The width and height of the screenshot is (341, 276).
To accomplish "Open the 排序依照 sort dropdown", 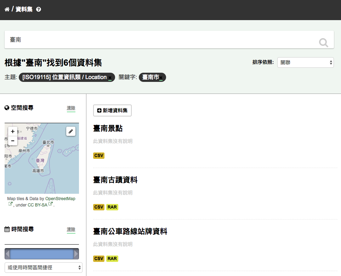I will pyautogui.click(x=305, y=62).
